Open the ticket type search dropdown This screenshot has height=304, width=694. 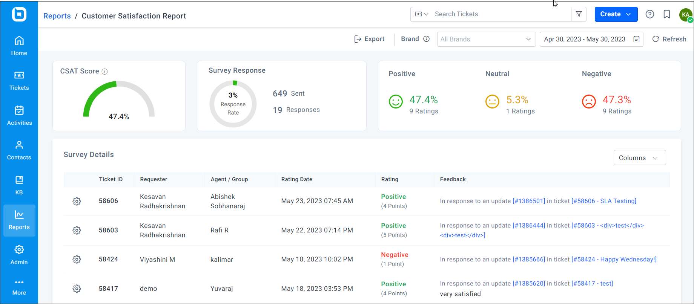421,14
